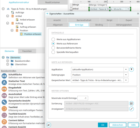
Task: Open sorting dialog via the Sortierung icon
Action: [131, 103]
